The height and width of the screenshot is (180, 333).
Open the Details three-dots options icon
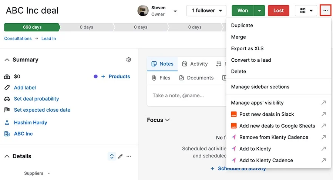[x=129, y=156]
